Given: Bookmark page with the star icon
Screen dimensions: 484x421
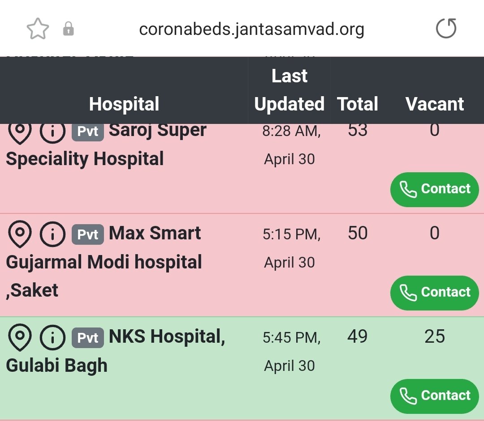Looking at the screenshot, I should 38,29.
